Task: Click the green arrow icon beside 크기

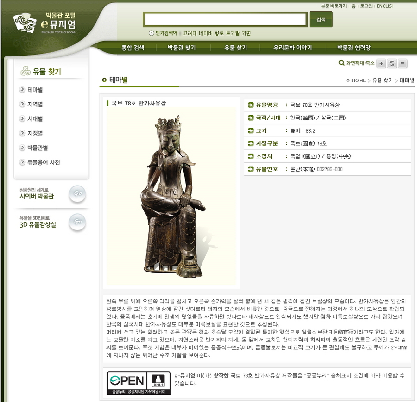Action: point(251,130)
